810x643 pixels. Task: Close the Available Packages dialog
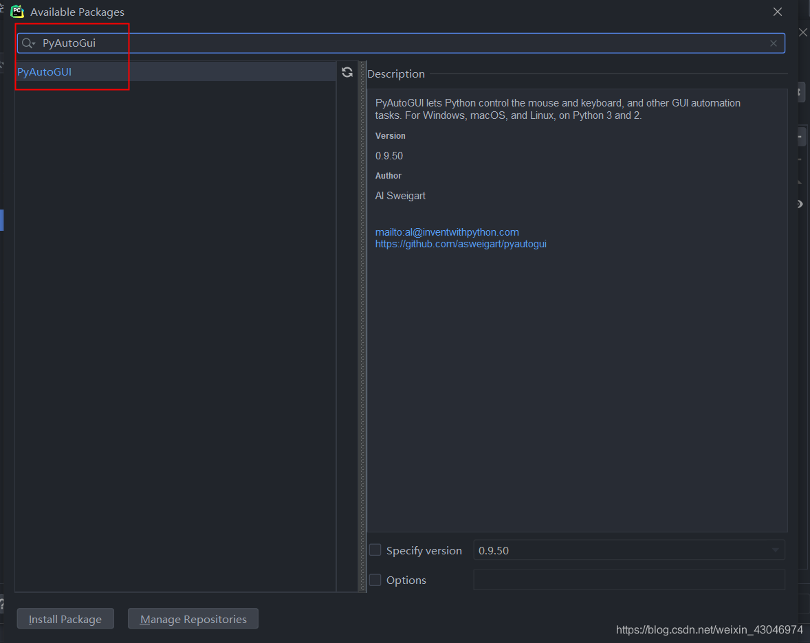(778, 12)
